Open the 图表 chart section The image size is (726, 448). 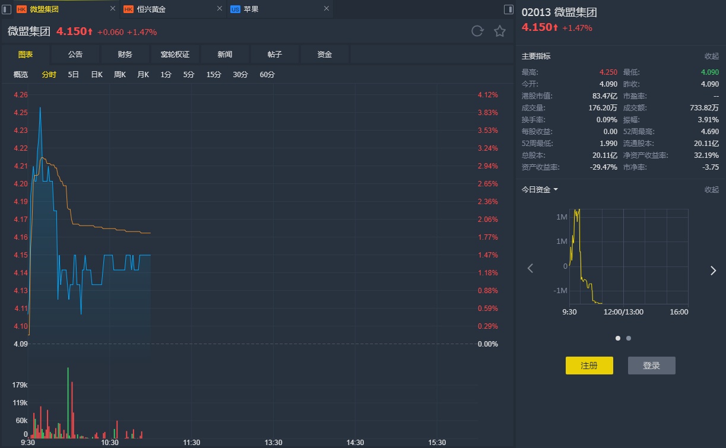(26, 55)
